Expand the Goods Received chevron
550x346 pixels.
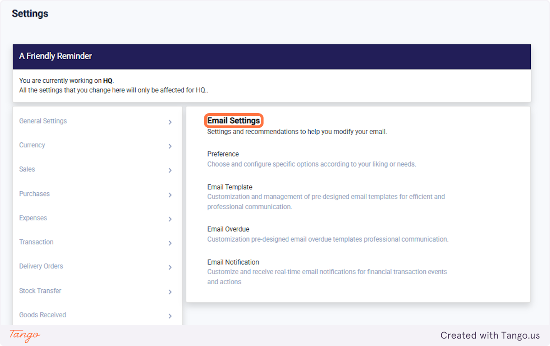(x=170, y=316)
